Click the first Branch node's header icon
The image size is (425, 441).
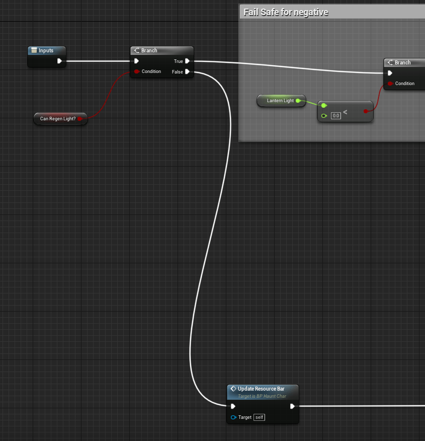[136, 50]
